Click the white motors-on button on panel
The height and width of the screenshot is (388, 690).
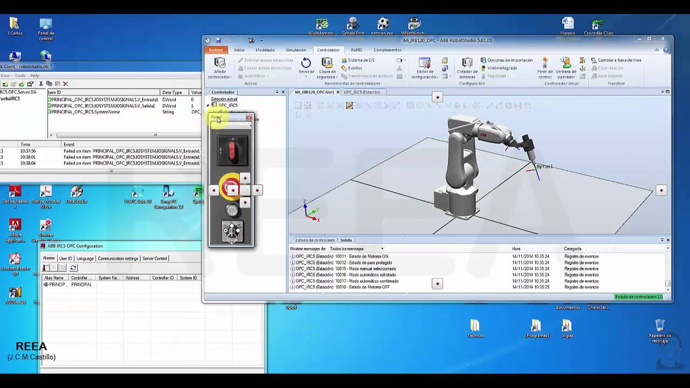pos(232,211)
